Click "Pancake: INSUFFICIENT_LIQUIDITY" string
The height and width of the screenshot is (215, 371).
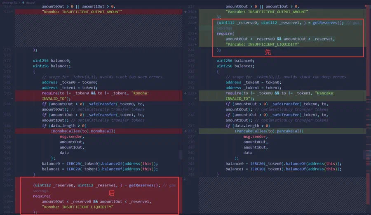pos(262,45)
